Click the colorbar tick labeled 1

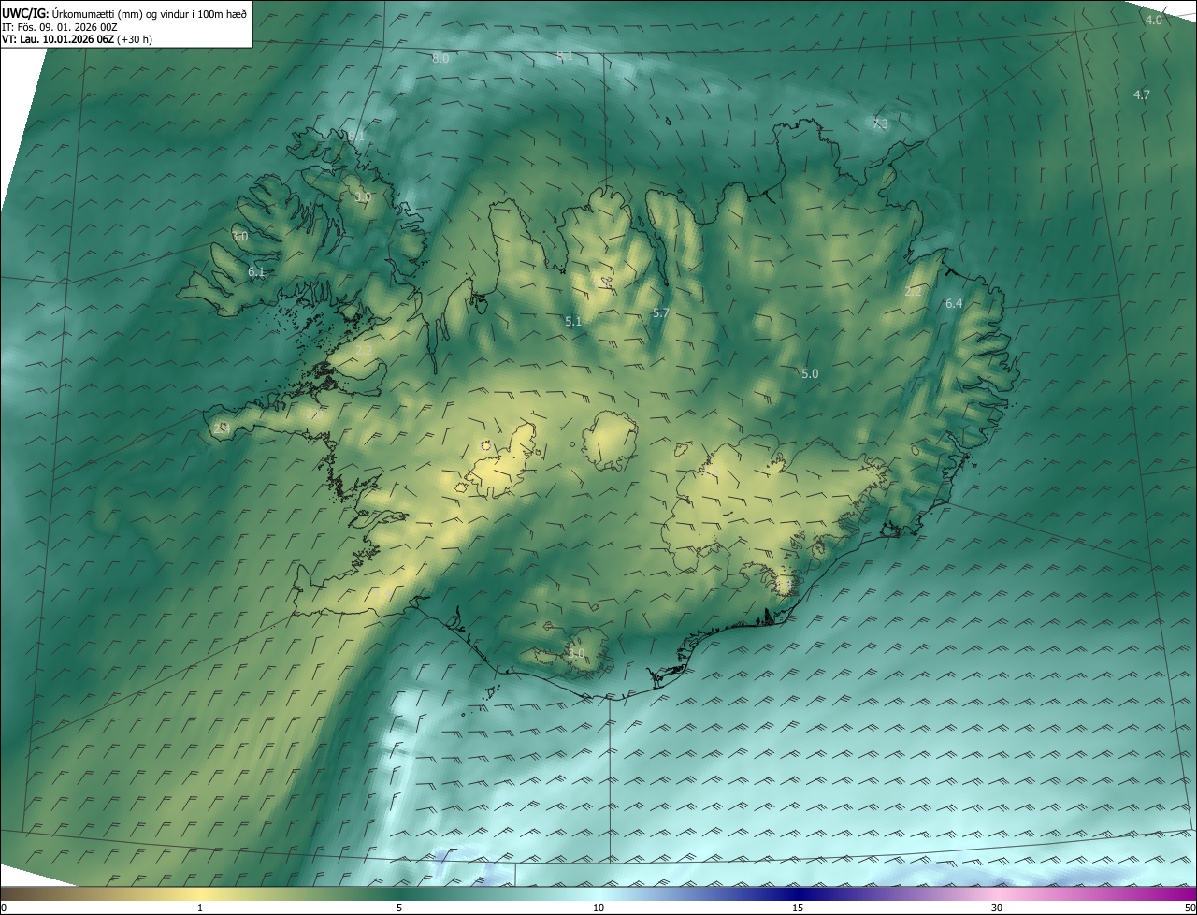click(x=200, y=908)
